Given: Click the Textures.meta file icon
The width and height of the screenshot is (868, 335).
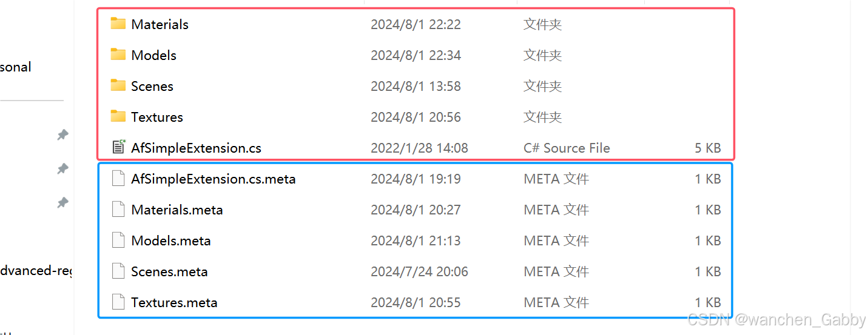Looking at the screenshot, I should click(118, 302).
